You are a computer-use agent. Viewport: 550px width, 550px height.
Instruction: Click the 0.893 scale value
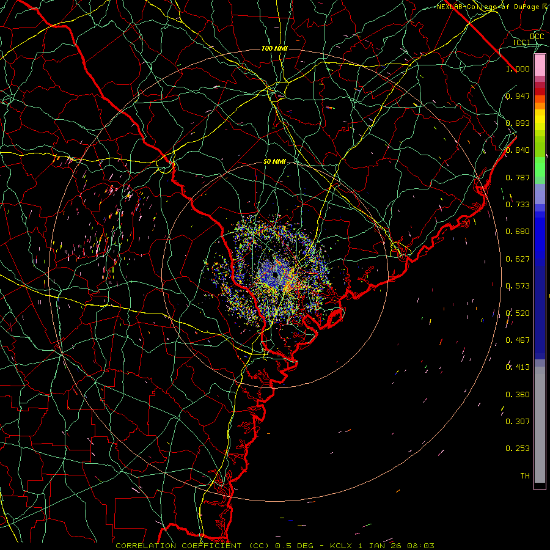point(518,123)
